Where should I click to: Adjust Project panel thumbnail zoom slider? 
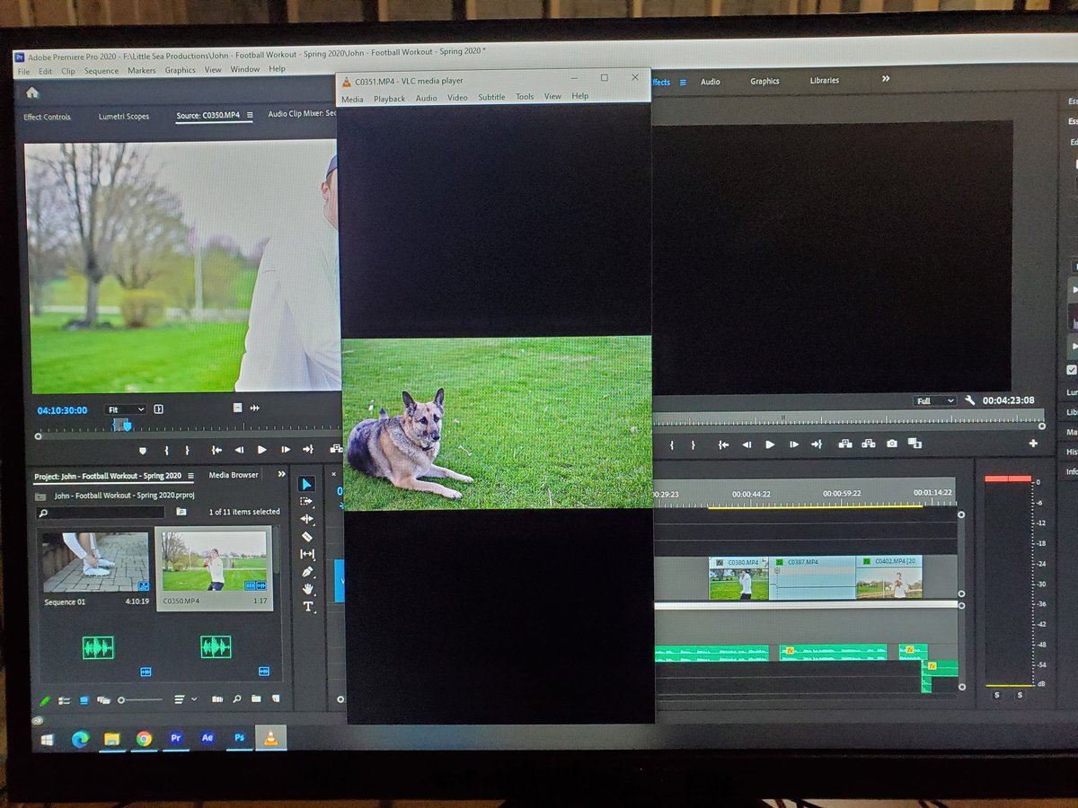tap(140, 699)
